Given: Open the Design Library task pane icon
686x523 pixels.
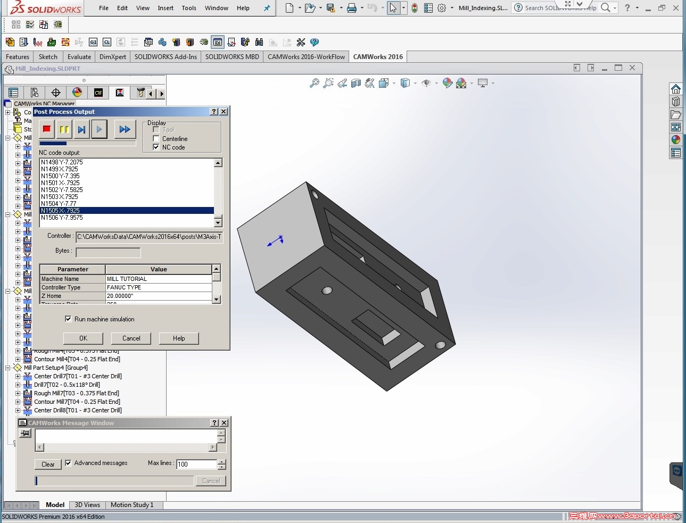Looking at the screenshot, I should coord(676,102).
